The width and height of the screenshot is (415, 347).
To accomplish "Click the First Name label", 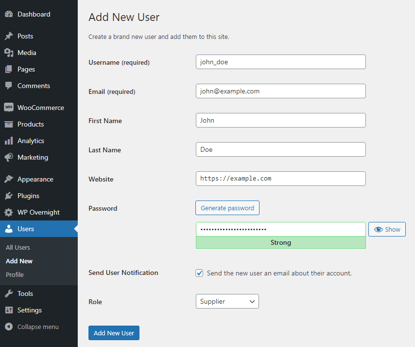I will click(x=105, y=121).
